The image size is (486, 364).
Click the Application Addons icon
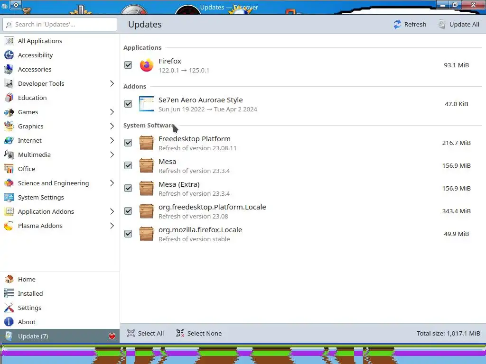coord(9,212)
